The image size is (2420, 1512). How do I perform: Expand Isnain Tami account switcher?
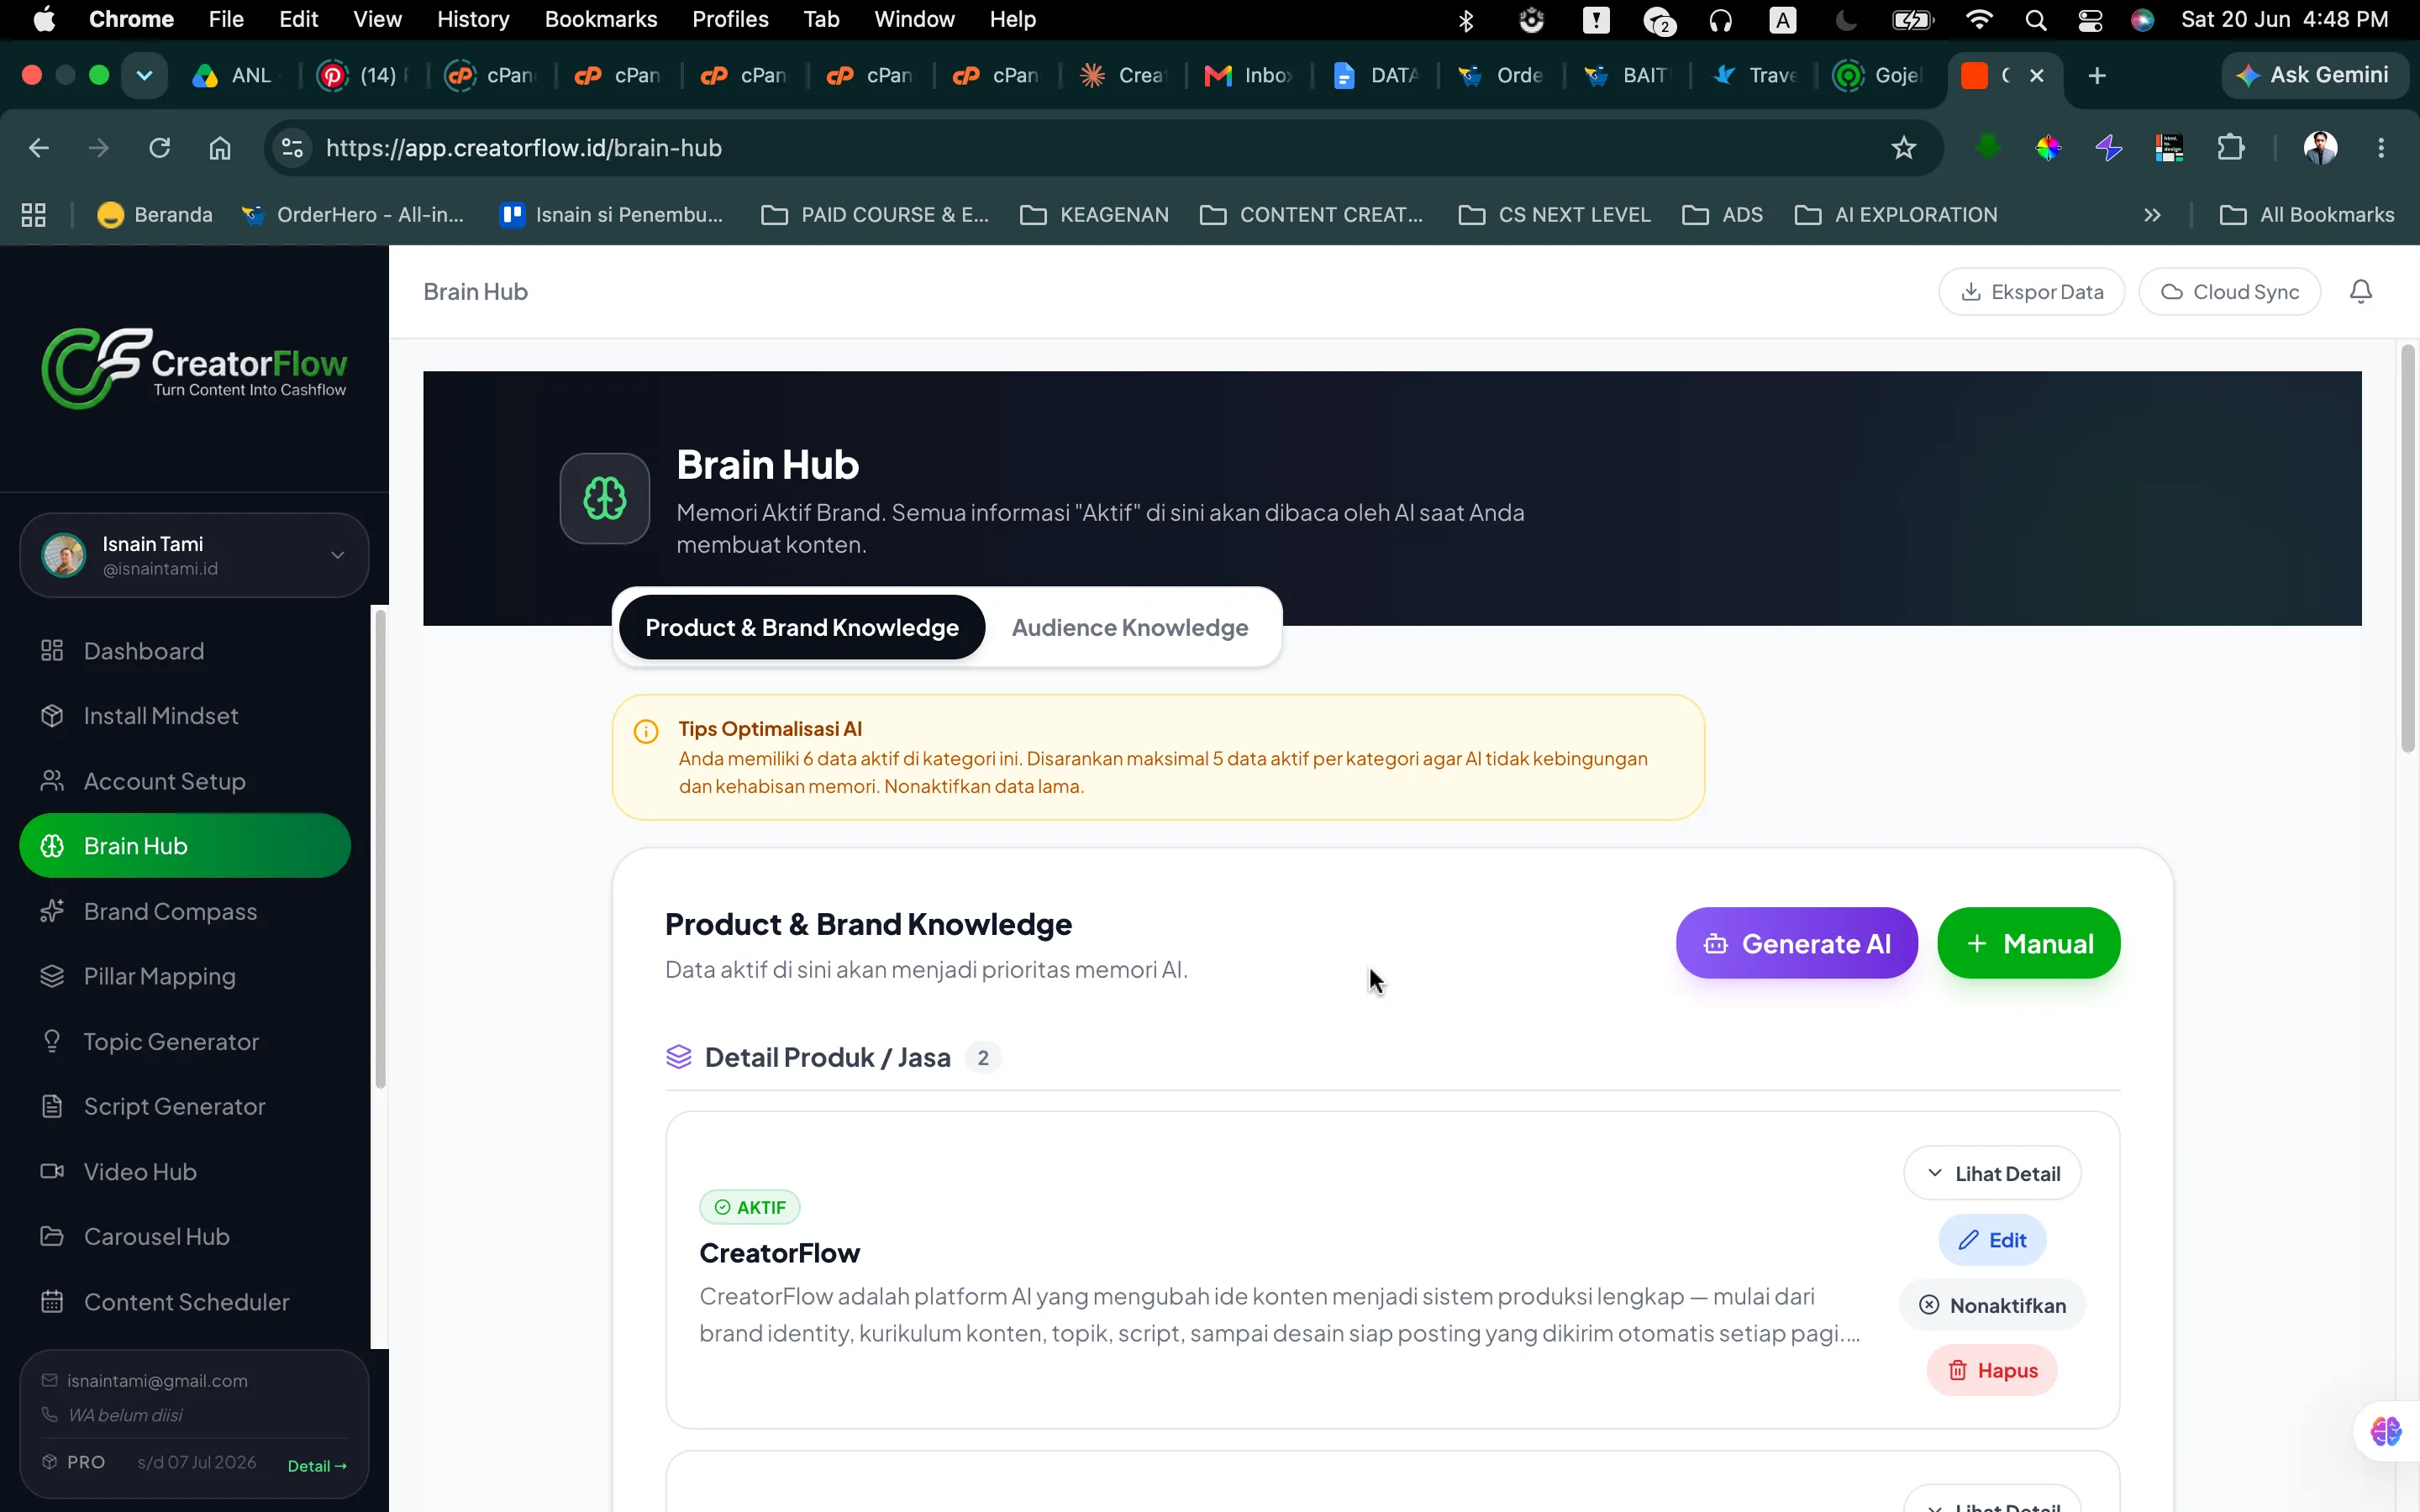click(x=194, y=555)
